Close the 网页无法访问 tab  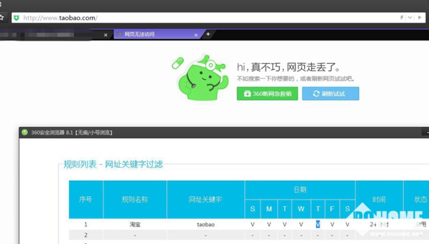[x=196, y=35]
